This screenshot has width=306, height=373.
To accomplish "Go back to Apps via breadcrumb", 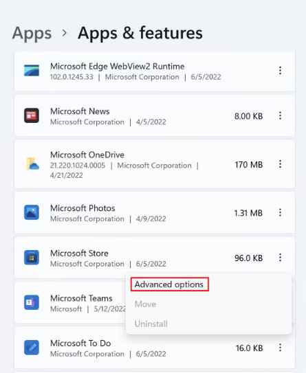I will point(32,33).
